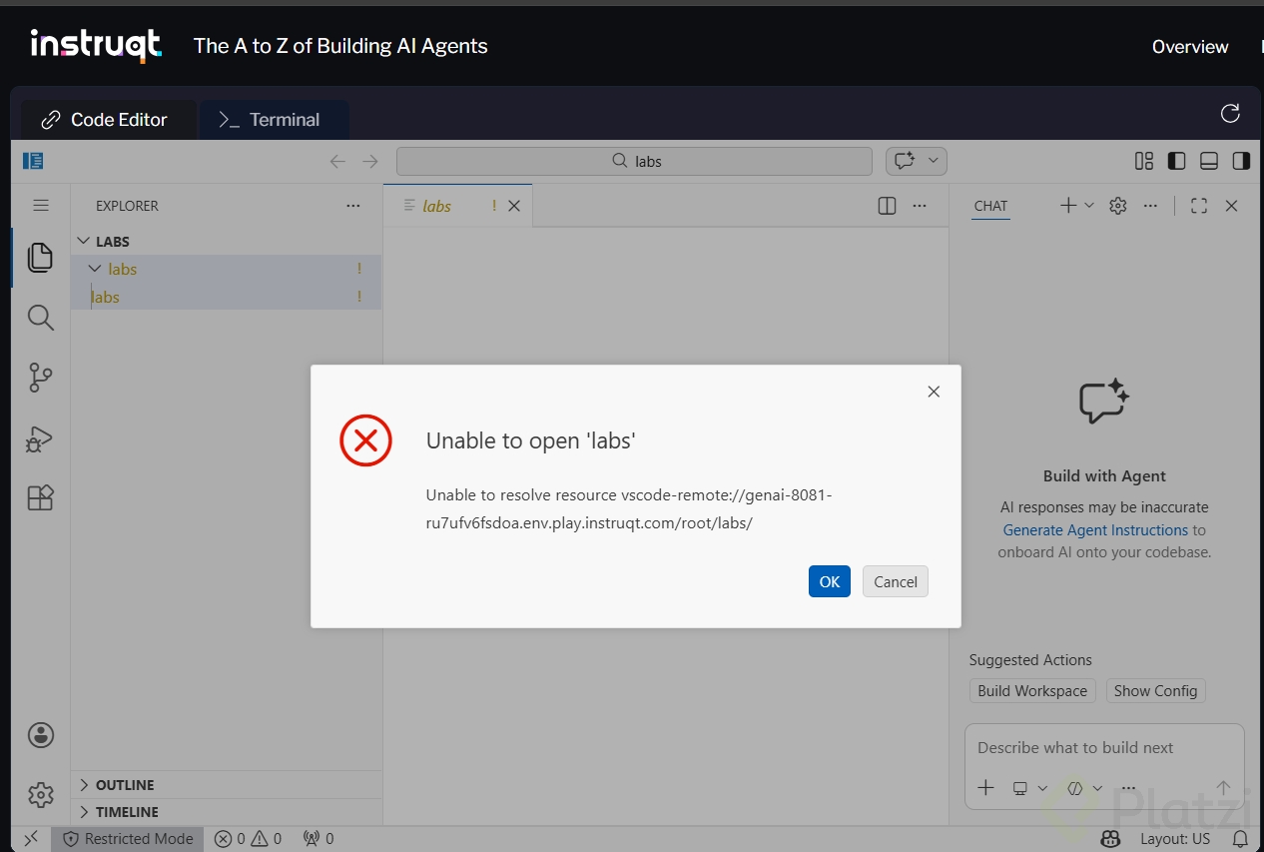The height and width of the screenshot is (852, 1264).
Task: Click the labs command center search box
Action: click(x=634, y=161)
